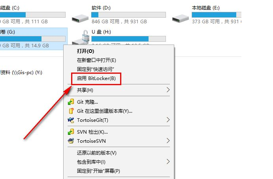The width and height of the screenshot is (273, 179).
Task: Expand the 包含到库中(I) submenu arrow
Action: [x=168, y=162]
